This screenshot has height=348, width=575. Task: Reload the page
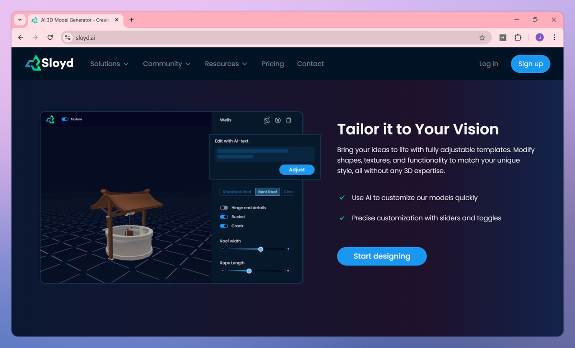[50, 37]
